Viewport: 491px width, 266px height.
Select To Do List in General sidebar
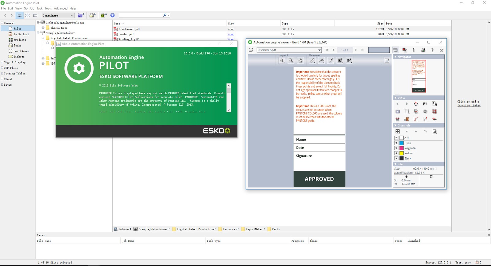click(x=19, y=34)
